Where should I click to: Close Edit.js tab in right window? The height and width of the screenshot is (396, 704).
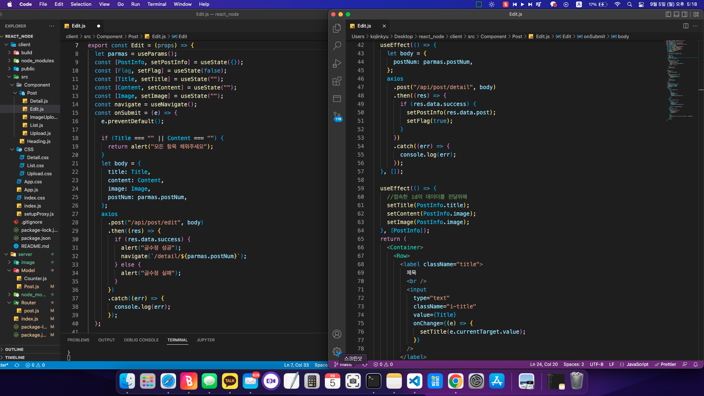tap(384, 26)
